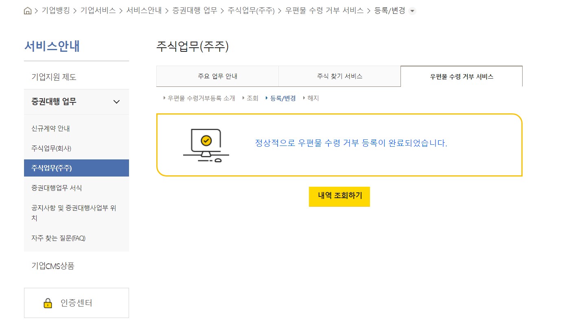
Task: Switch to the 주식 찾기 서비스 tab
Action: [x=339, y=76]
